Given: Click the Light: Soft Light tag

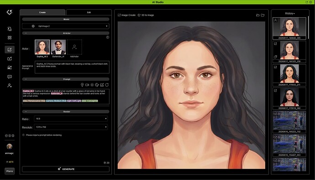Looking at the screenshot, I should click(74, 101).
